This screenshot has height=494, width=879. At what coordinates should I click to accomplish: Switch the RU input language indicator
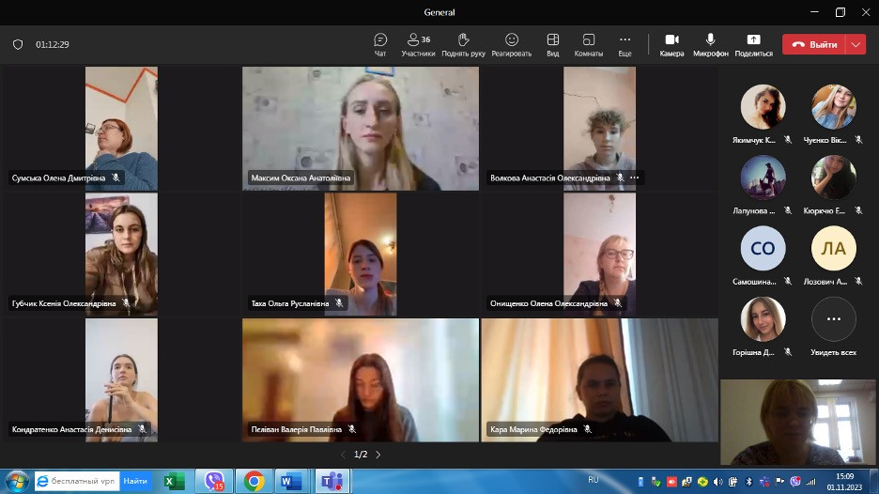click(594, 480)
